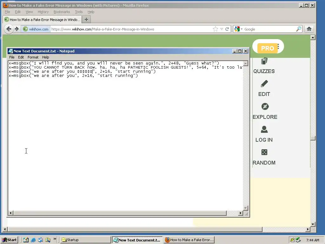Select the How to Make a Fake Error tab
This screenshot has width=325, height=244.
pyautogui.click(x=42, y=19)
